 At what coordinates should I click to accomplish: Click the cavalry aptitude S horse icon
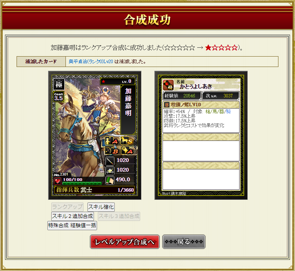point(127,141)
